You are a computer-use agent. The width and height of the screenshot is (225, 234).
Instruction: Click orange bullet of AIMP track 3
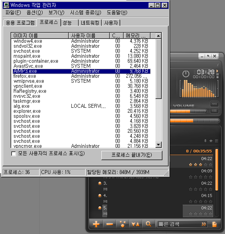[x=100, y=183]
